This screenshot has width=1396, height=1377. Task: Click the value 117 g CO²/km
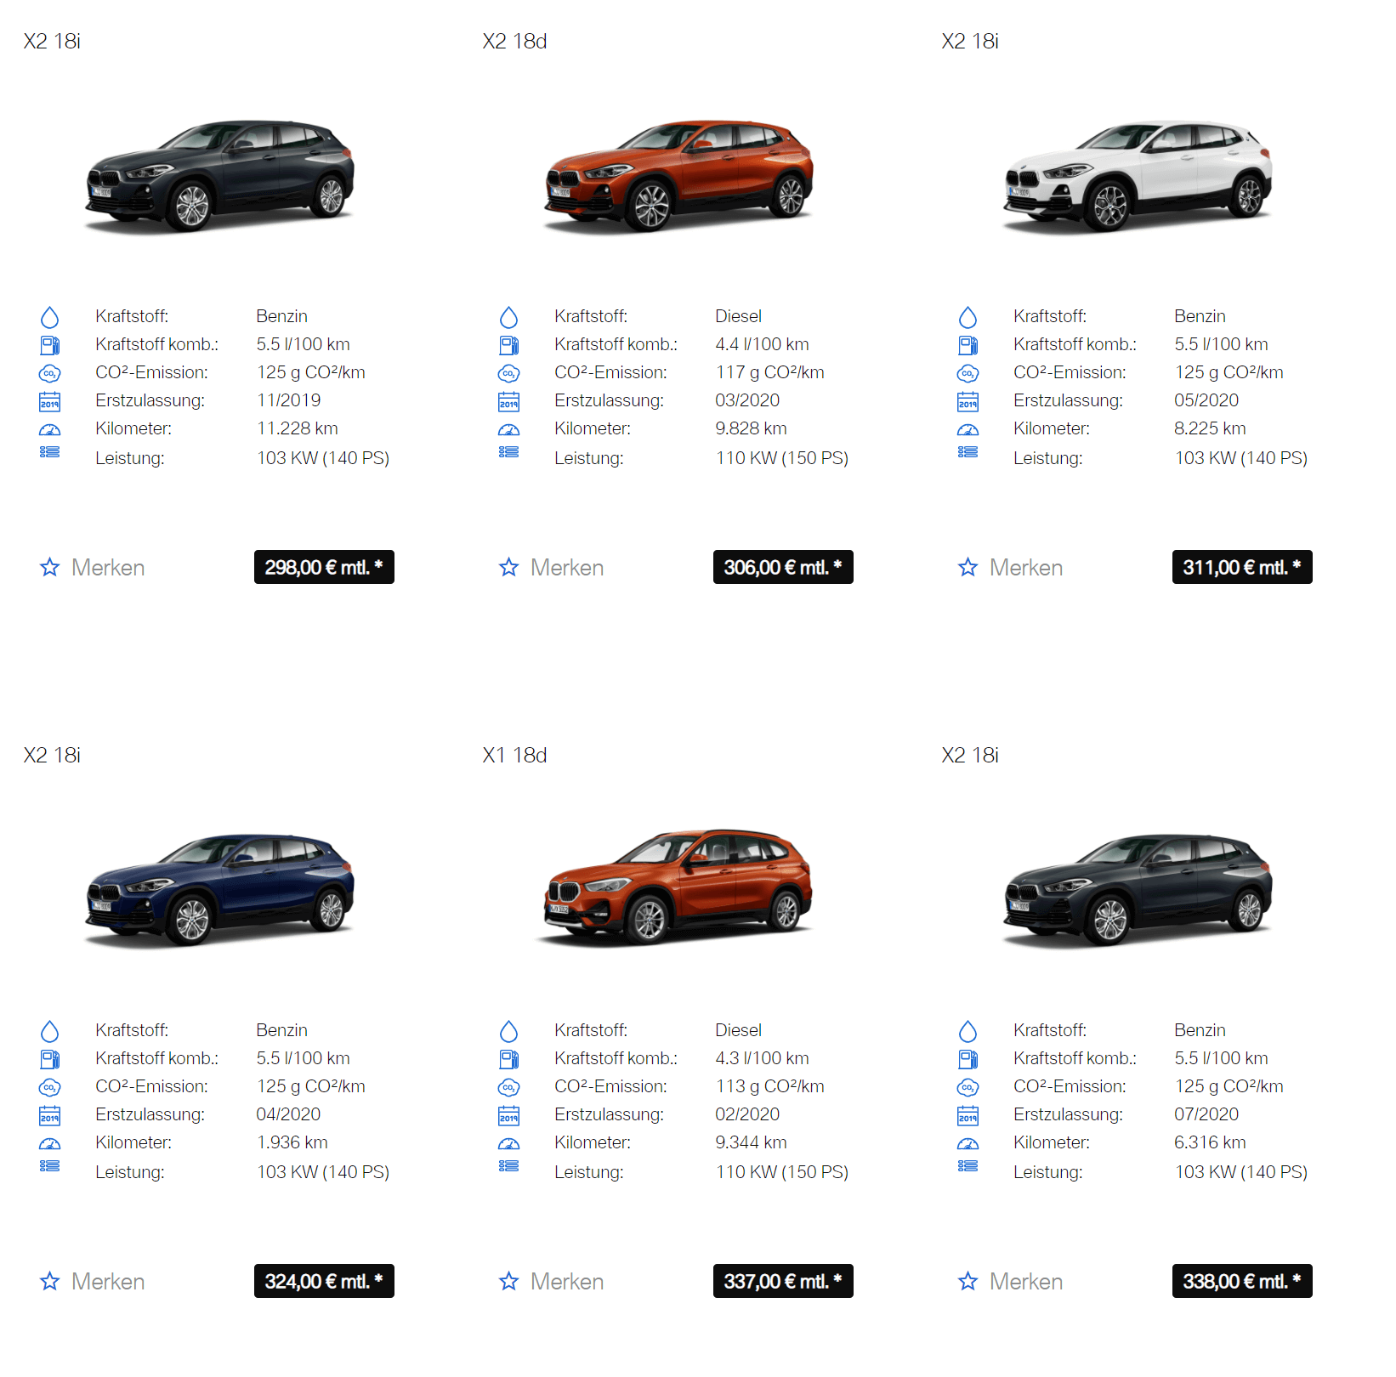(769, 372)
